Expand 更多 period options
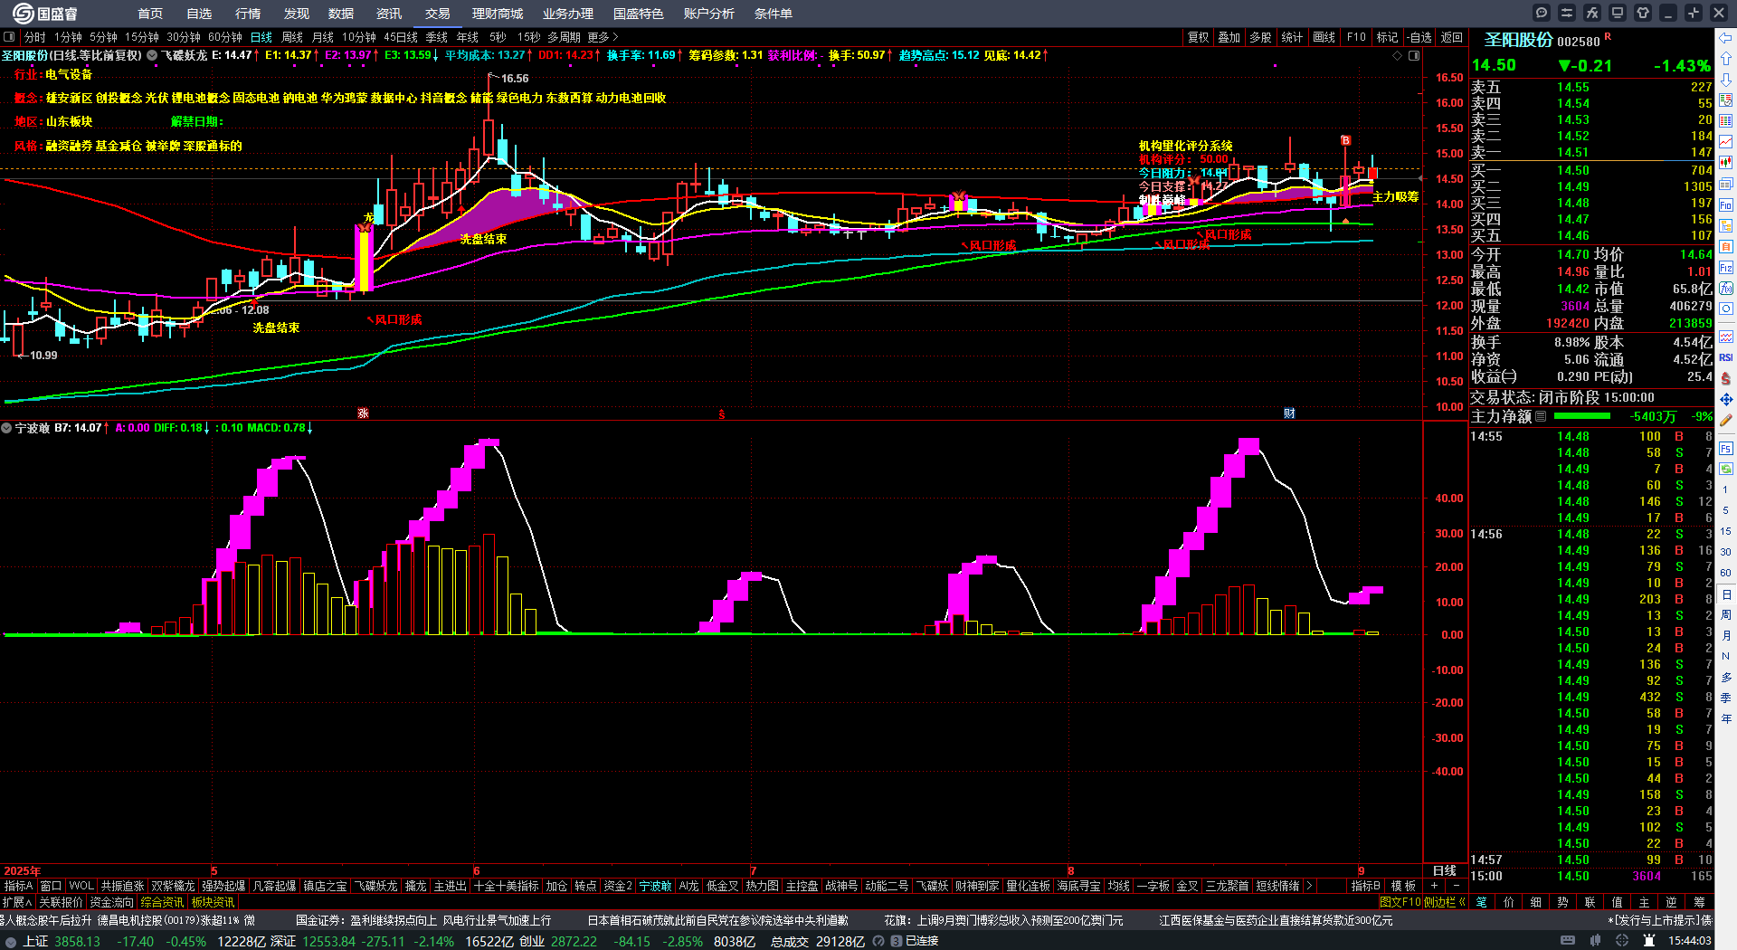Screen dimensions: 1737x950 [x=603, y=37]
